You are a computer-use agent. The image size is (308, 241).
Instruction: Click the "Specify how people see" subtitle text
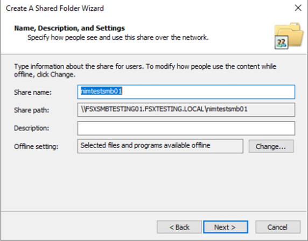(118, 37)
